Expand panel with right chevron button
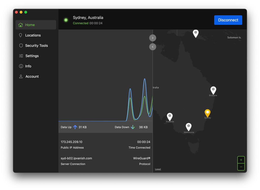The image size is (260, 190). click(153, 38)
